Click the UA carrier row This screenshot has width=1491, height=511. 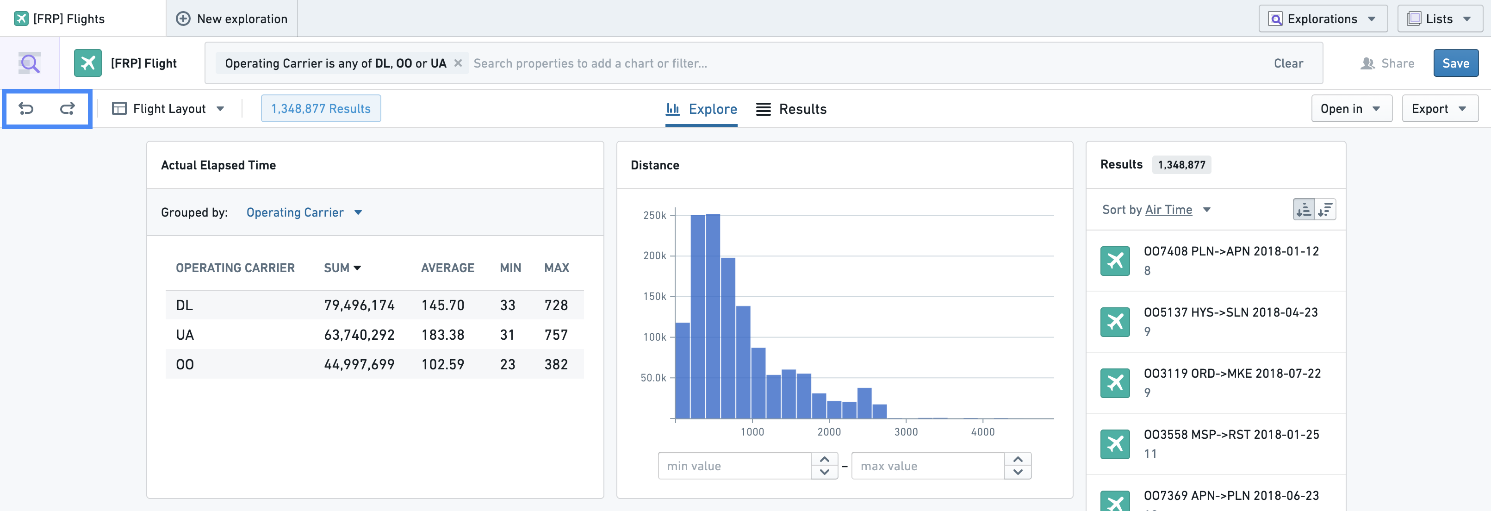click(x=374, y=335)
